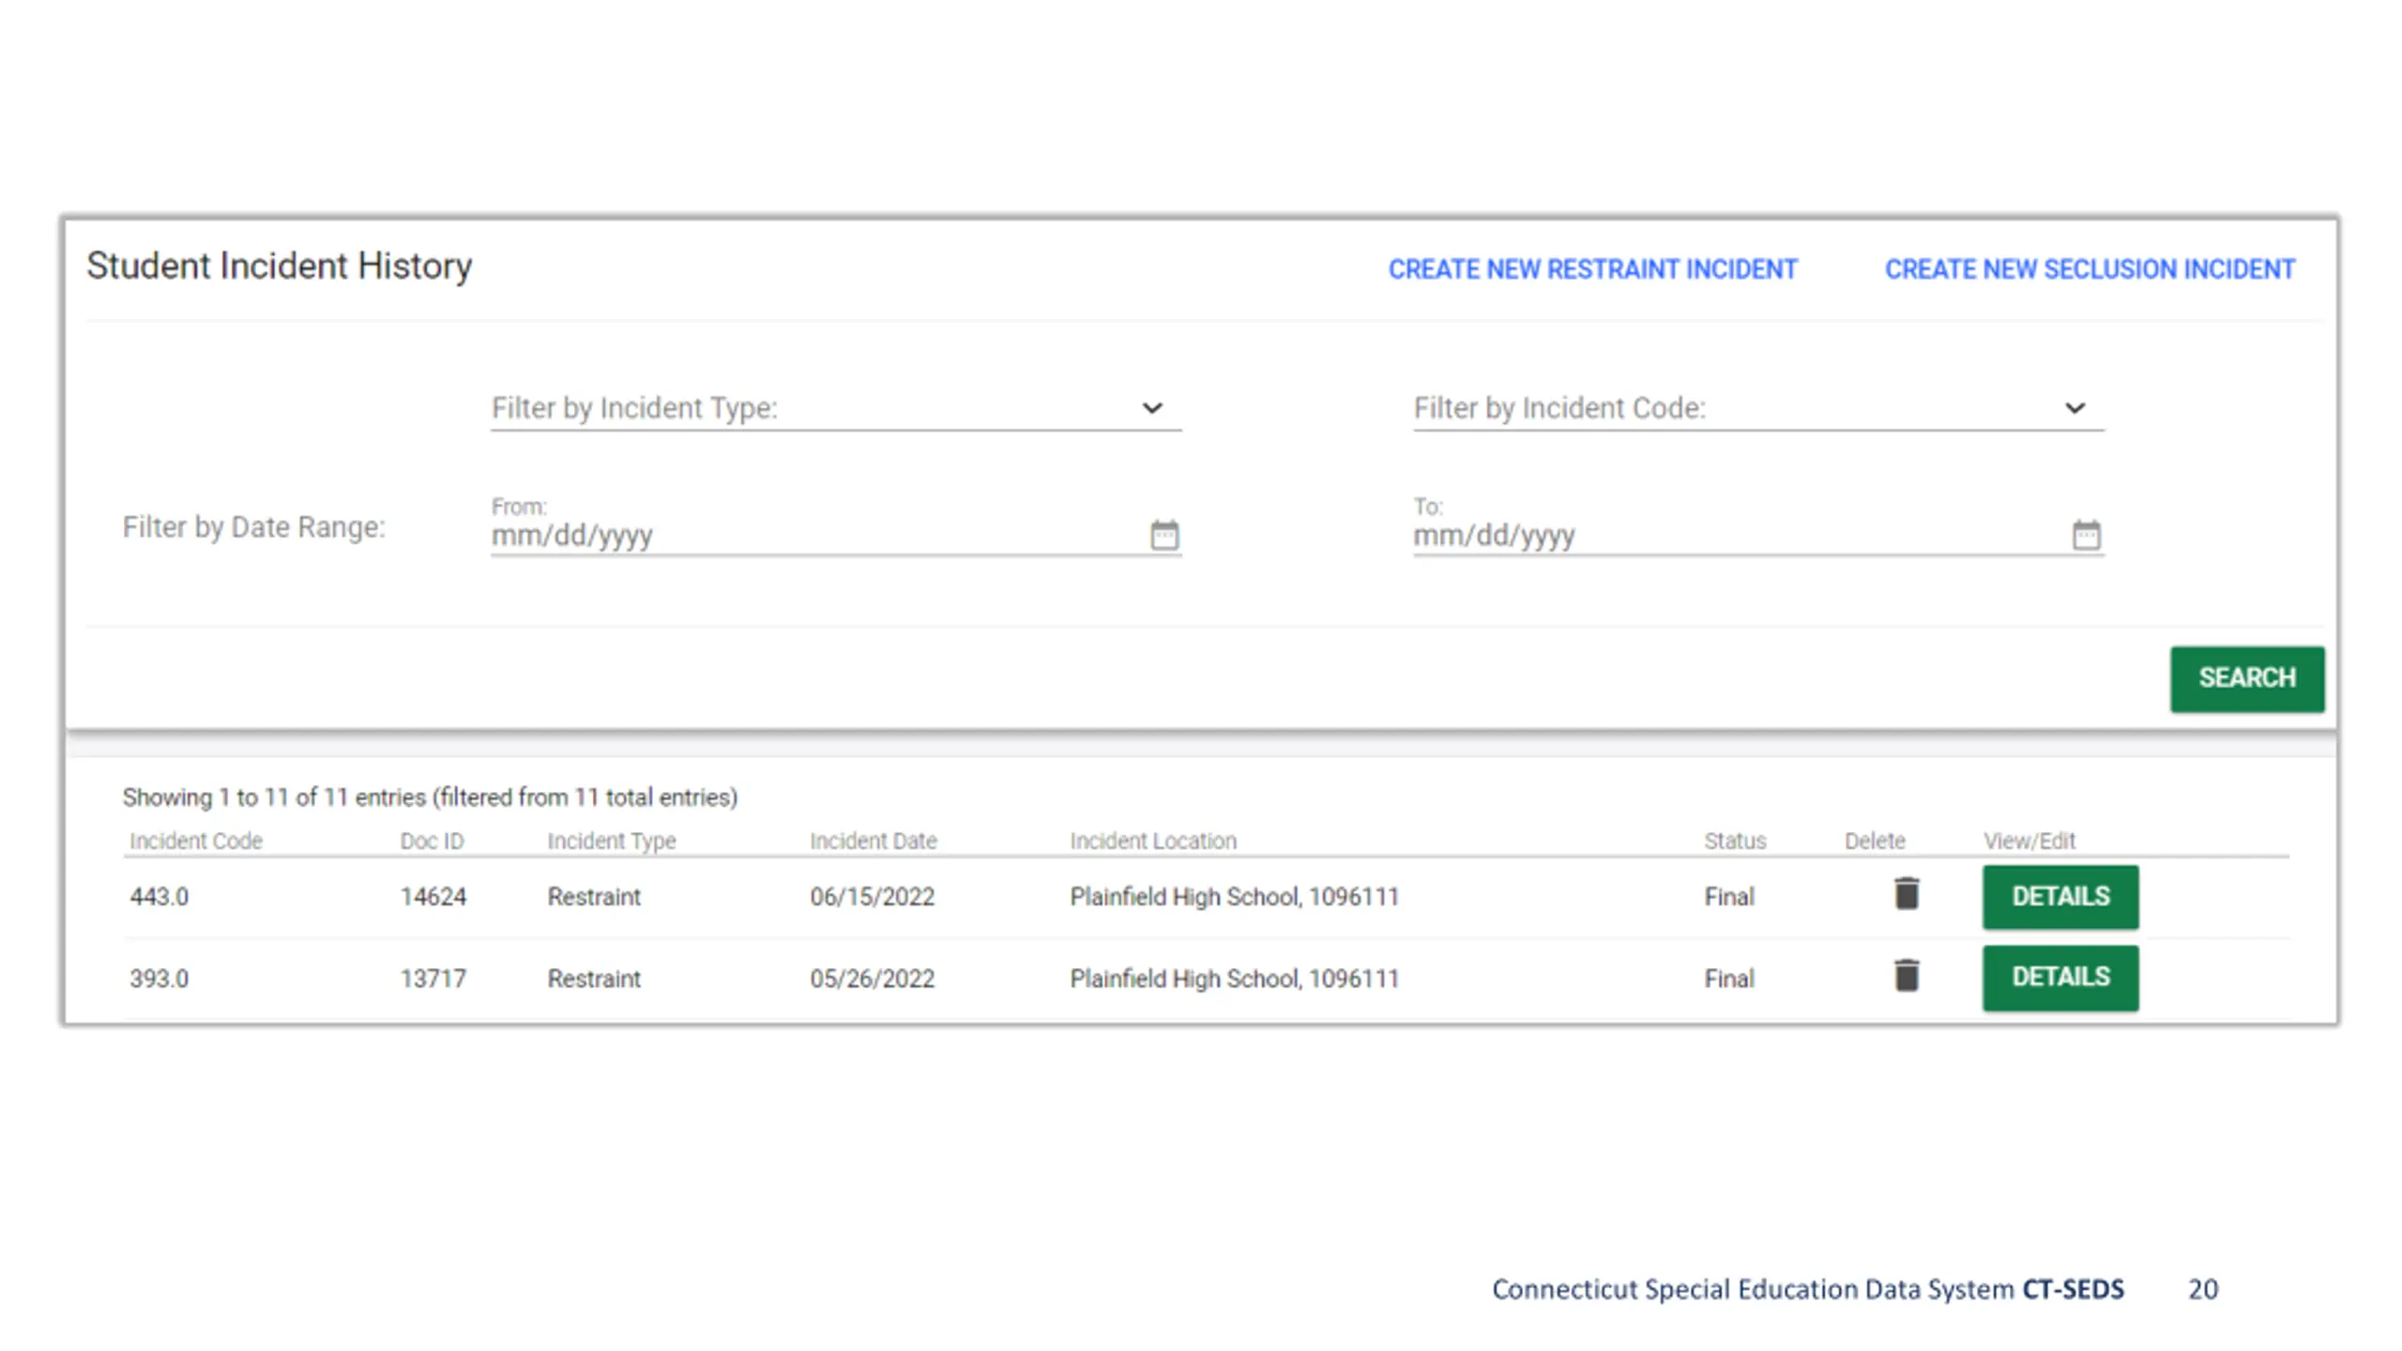Click Create New Restraint Incident link
Viewport: 2402px width, 1351px height.
point(1592,269)
